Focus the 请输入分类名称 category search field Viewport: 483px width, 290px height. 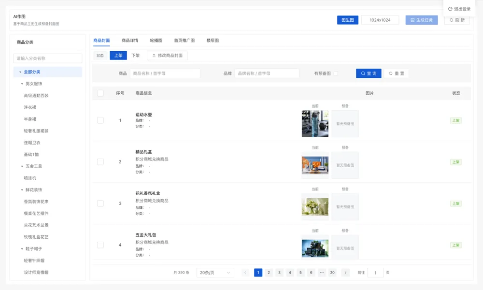click(x=48, y=58)
